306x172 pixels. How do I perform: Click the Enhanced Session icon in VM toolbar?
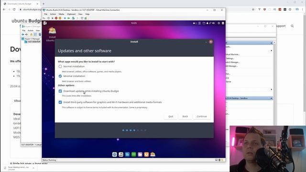[x=82, y=18]
